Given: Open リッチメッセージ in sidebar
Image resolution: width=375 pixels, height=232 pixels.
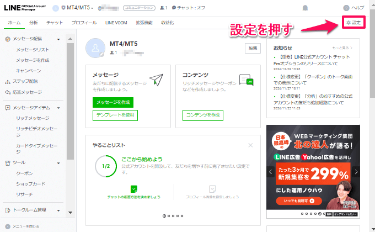Looking at the screenshot, I should (33, 118).
